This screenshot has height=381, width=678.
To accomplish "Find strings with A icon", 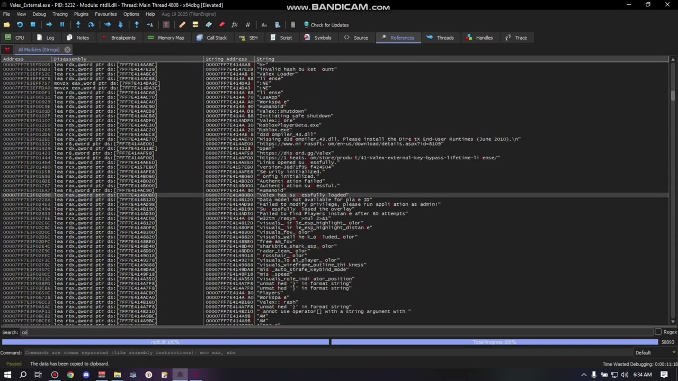I will coord(264,25).
